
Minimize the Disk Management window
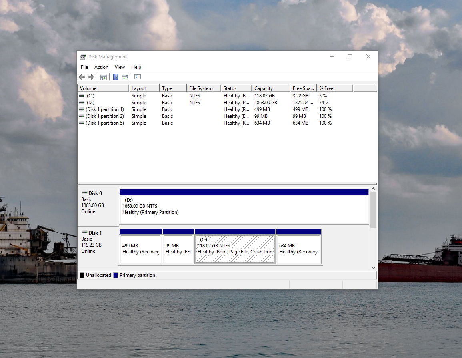[332, 56]
